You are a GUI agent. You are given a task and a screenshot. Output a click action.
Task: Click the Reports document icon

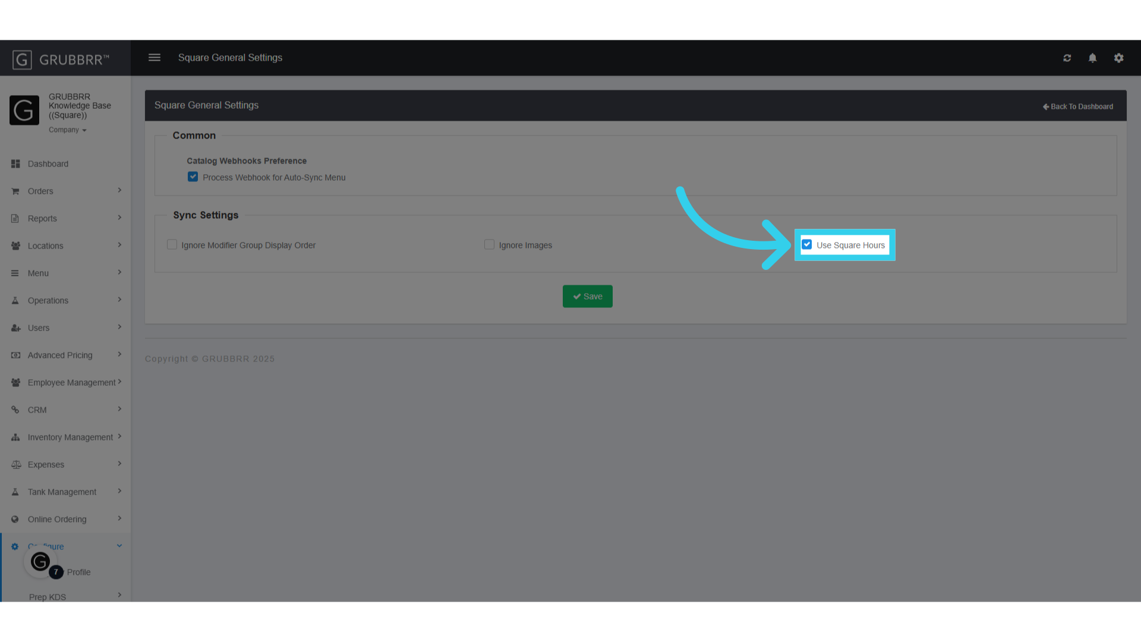click(15, 219)
